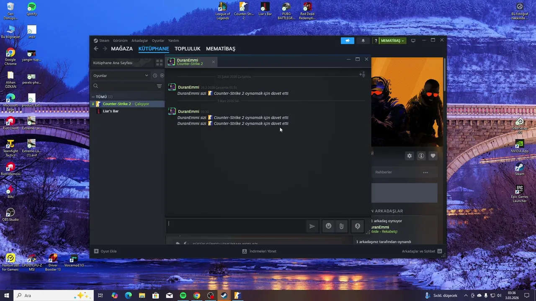Select the KÜTÜPHANE tab
The image size is (536, 301).
(x=154, y=48)
